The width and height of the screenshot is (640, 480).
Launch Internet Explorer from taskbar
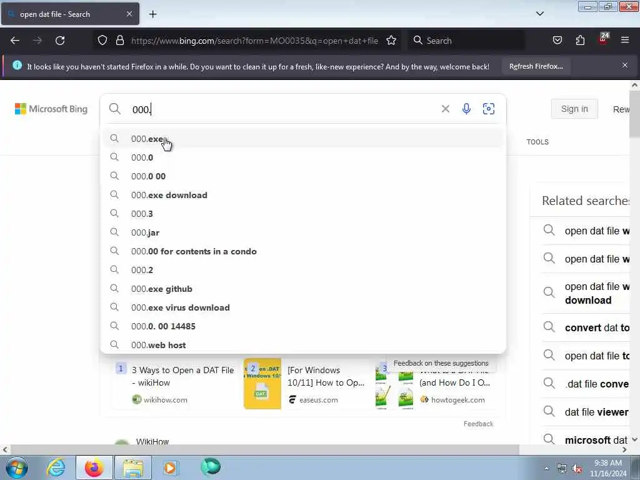(56, 467)
